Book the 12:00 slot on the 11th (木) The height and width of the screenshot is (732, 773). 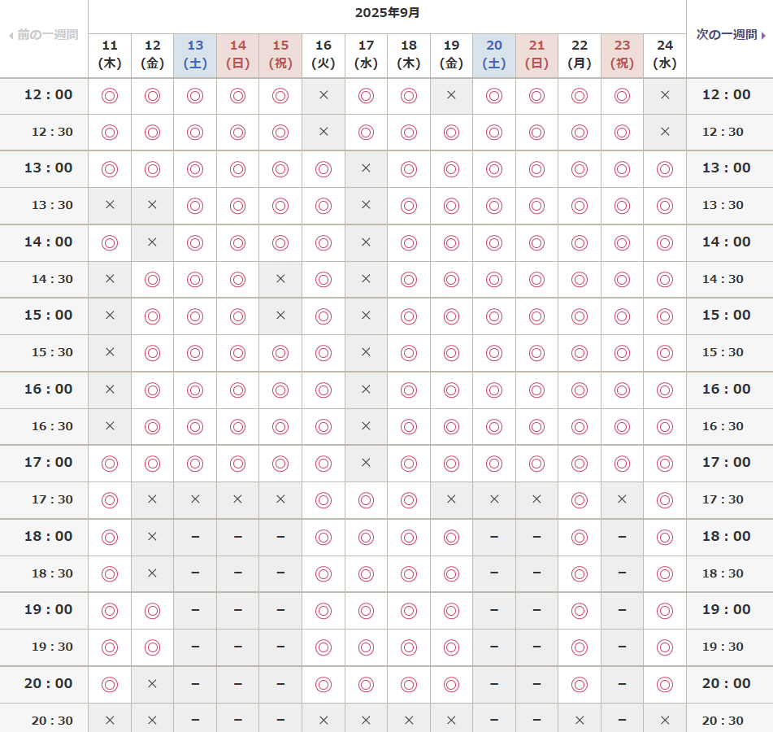(x=110, y=95)
